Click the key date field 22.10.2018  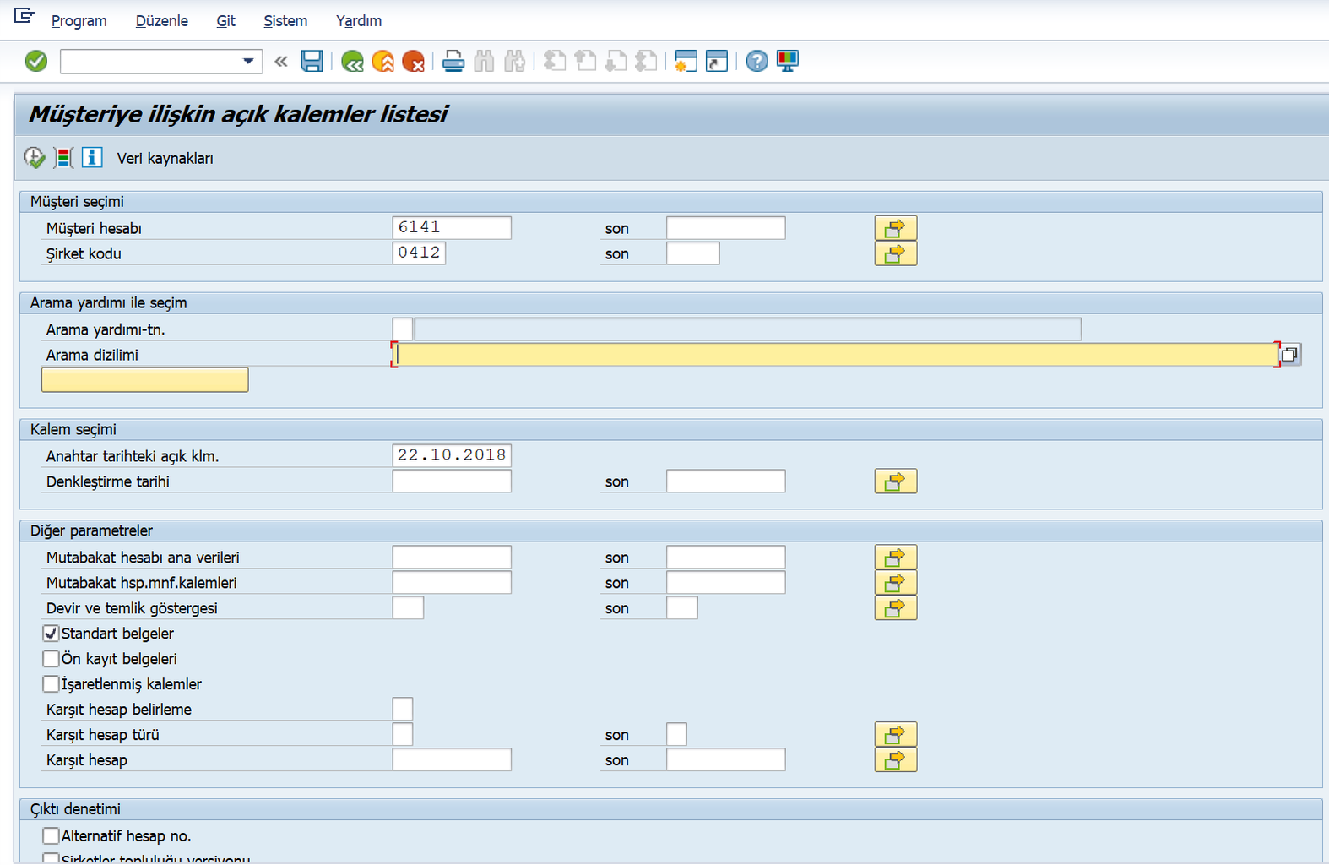coord(452,455)
